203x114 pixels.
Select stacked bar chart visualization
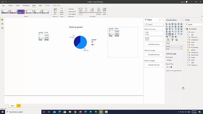[x=167, y=24]
